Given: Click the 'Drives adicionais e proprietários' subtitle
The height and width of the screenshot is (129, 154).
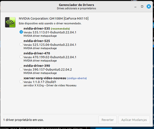Looking at the screenshot, I should click(77, 8).
